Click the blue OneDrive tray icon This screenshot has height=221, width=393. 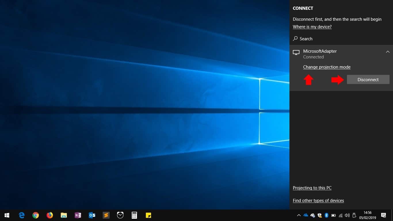point(306,215)
